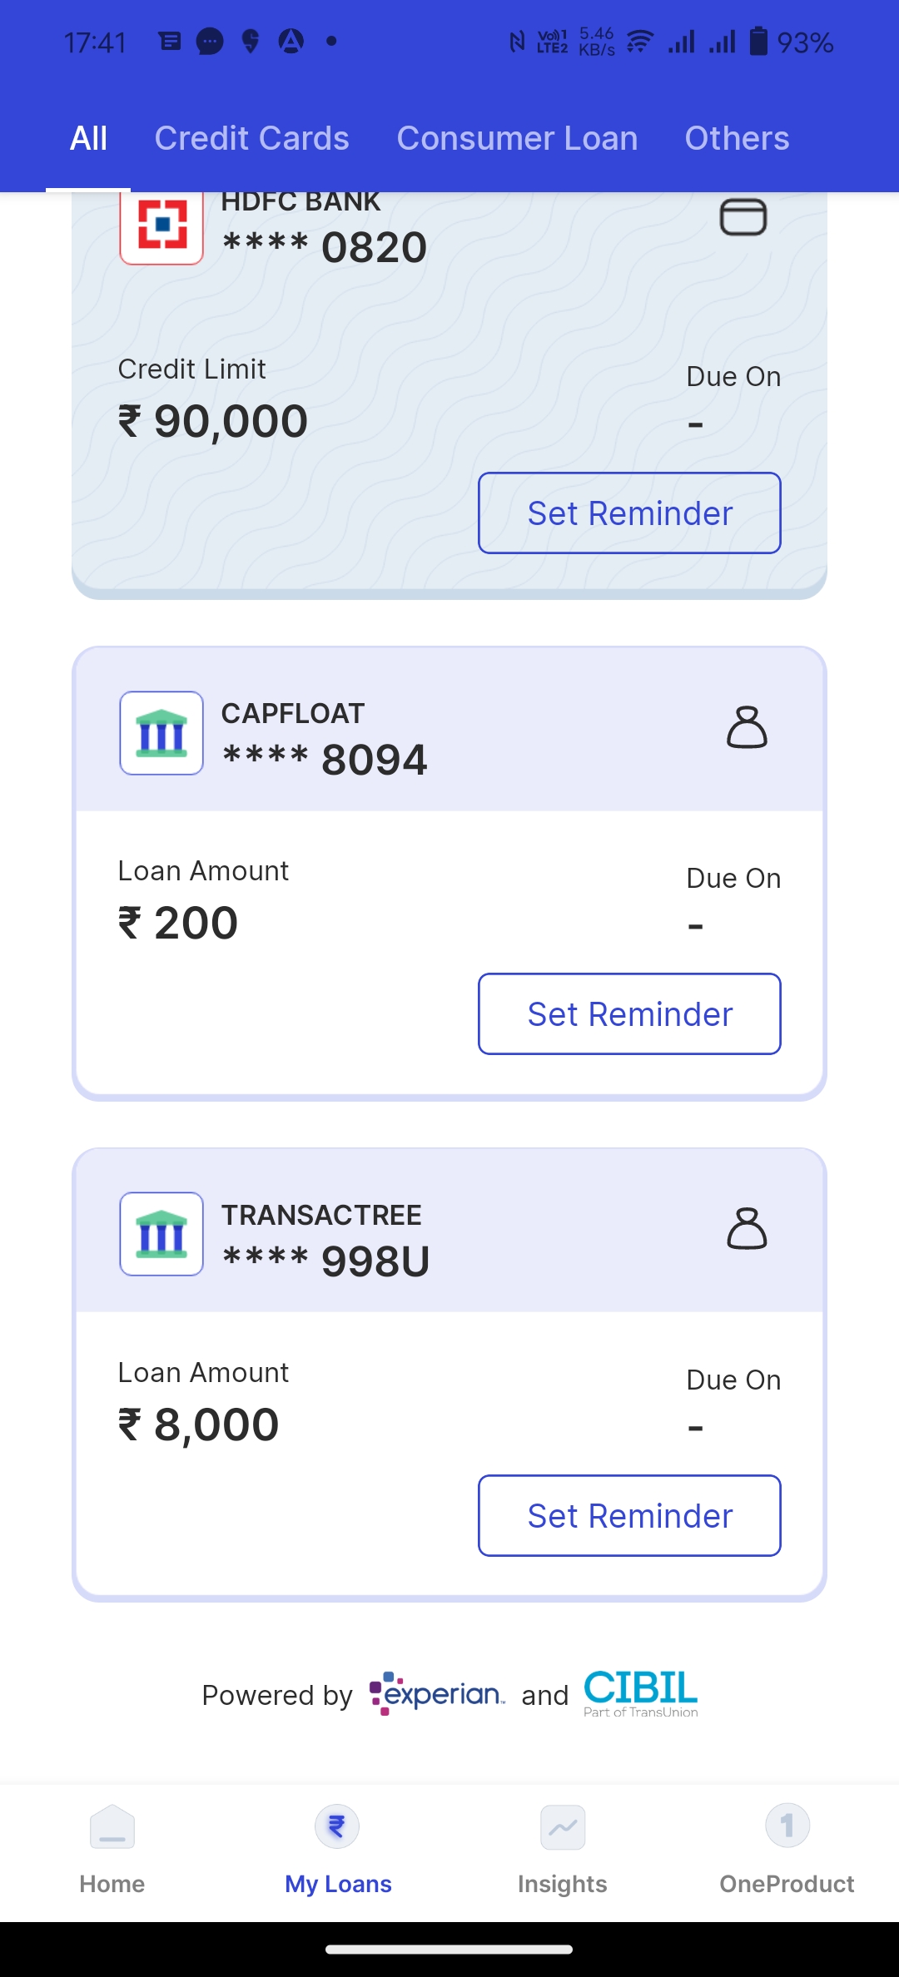This screenshot has width=899, height=1977.
Task: Tap the CIBIL logo
Action: pos(640,1693)
